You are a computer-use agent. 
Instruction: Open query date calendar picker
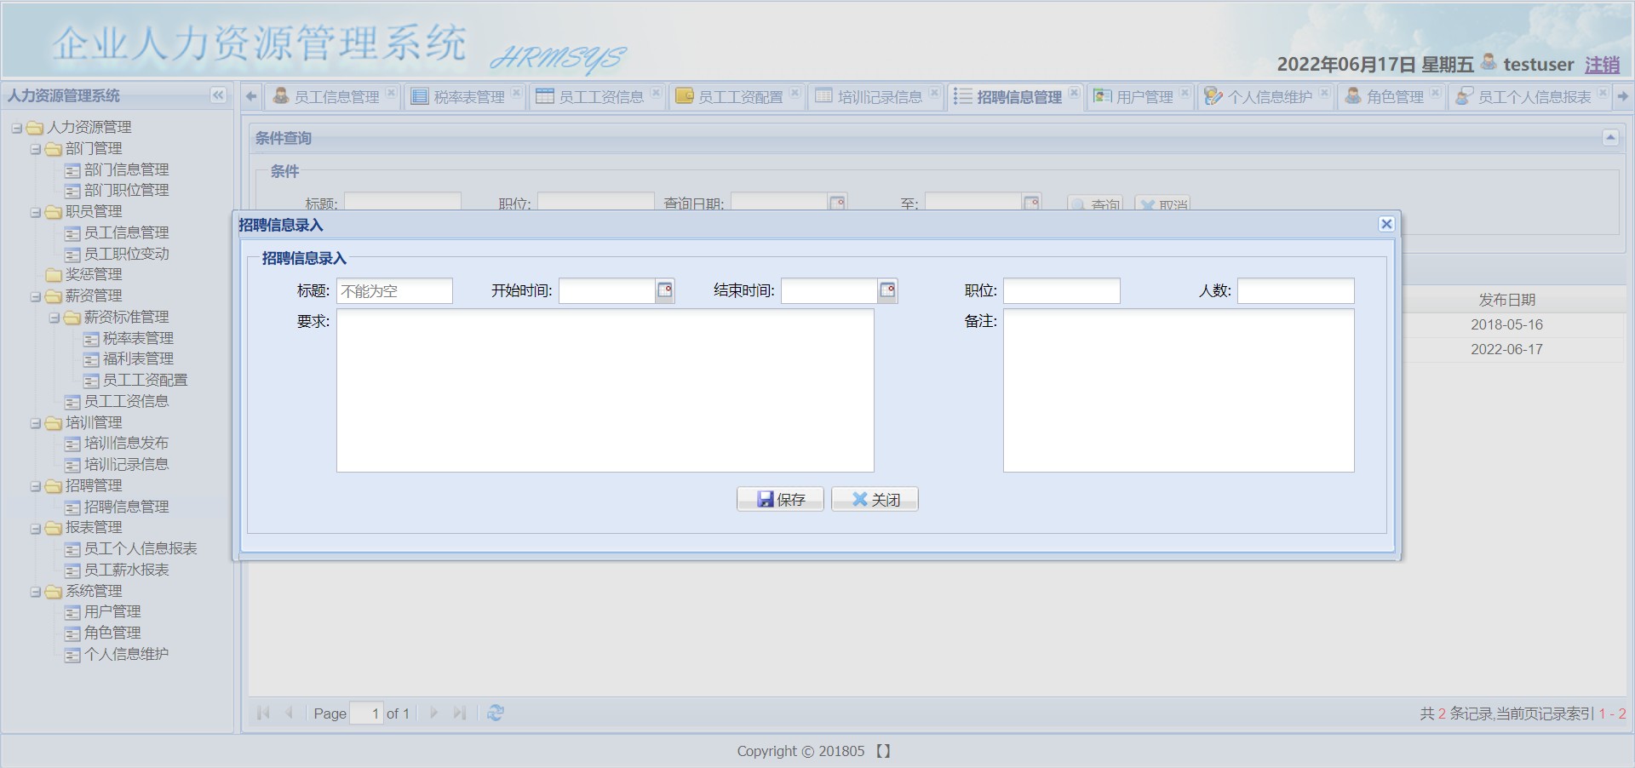(837, 203)
